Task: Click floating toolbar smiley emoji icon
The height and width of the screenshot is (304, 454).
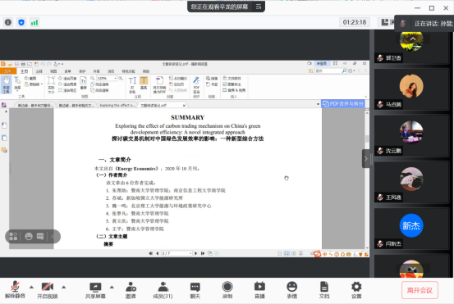Action: point(29,236)
